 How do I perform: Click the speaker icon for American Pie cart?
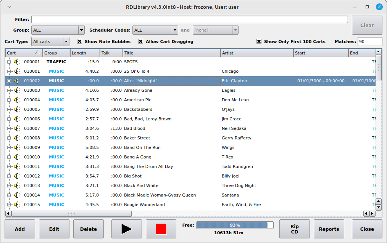pyautogui.click(x=17, y=100)
